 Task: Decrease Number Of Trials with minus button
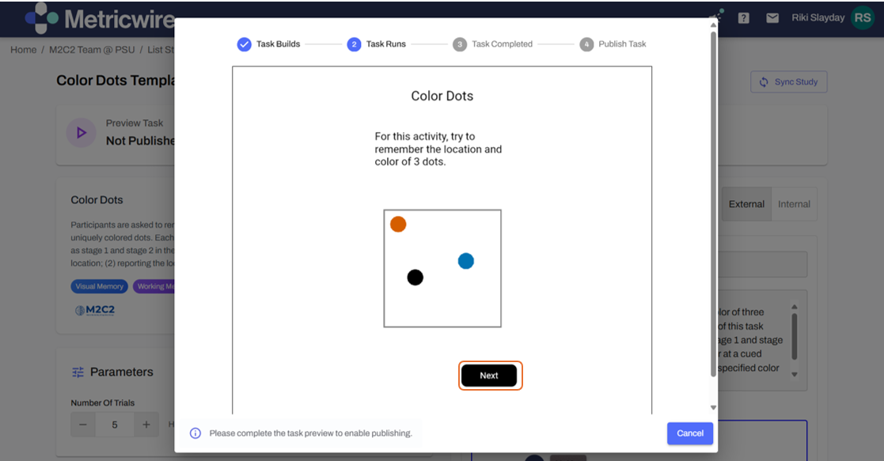[83, 425]
